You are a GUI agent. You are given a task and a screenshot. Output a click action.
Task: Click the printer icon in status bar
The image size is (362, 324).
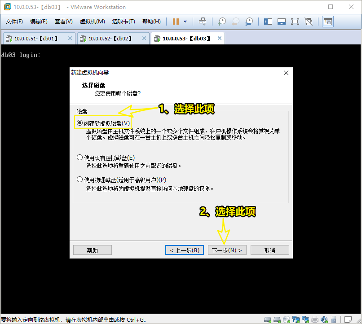click(x=315, y=320)
